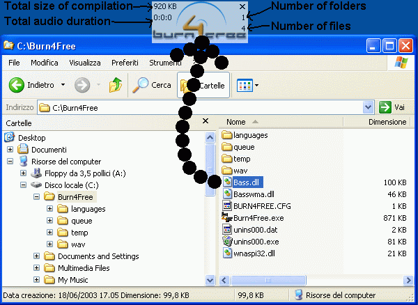This screenshot has width=418, height=305.
Task: Select the BURN4FREE.CFG file icon
Action: click(x=227, y=206)
